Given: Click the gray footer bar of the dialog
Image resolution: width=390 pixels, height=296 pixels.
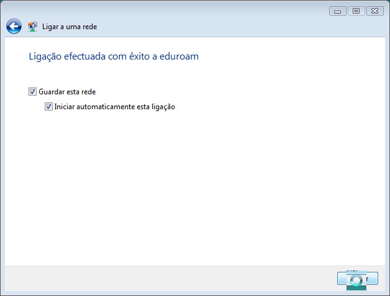Looking at the screenshot, I should coord(169,279).
